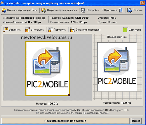
Task: Click the crop frame corner resize handle
Action: click(69, 95)
